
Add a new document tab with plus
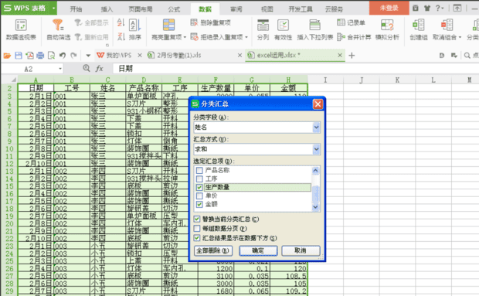point(352,56)
